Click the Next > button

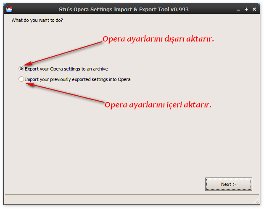click(228, 184)
